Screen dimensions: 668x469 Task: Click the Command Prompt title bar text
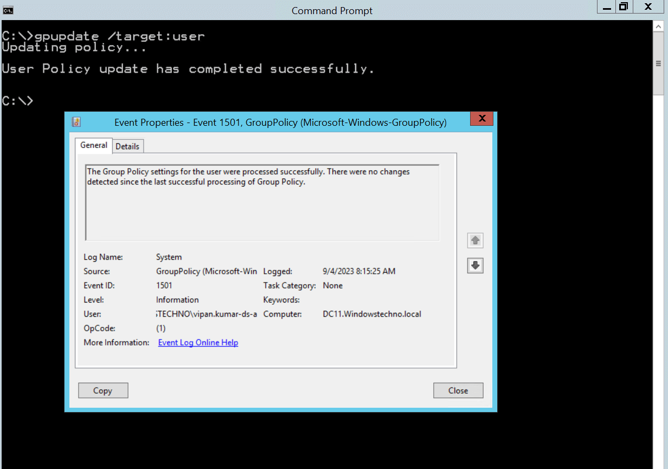coord(332,11)
